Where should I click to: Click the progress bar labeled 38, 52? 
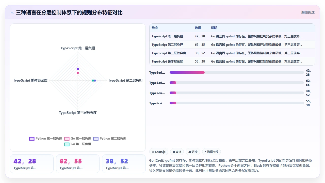(x=237, y=93)
